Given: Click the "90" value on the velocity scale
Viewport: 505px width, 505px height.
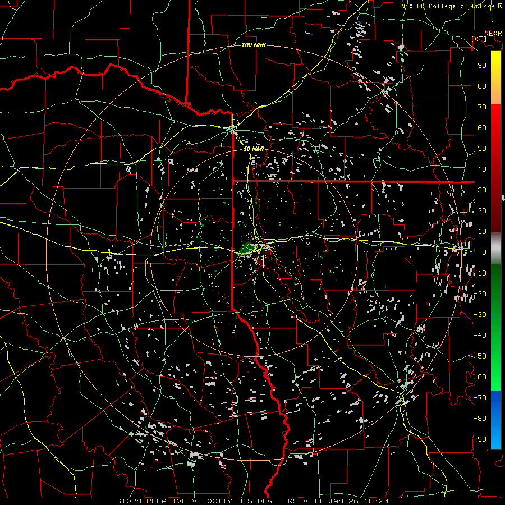Looking at the screenshot, I should [x=482, y=66].
